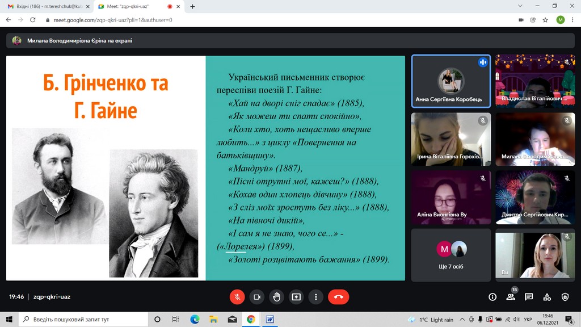The image size is (581, 327).
Task: Unmute the microphone in Meet
Action: (x=237, y=296)
